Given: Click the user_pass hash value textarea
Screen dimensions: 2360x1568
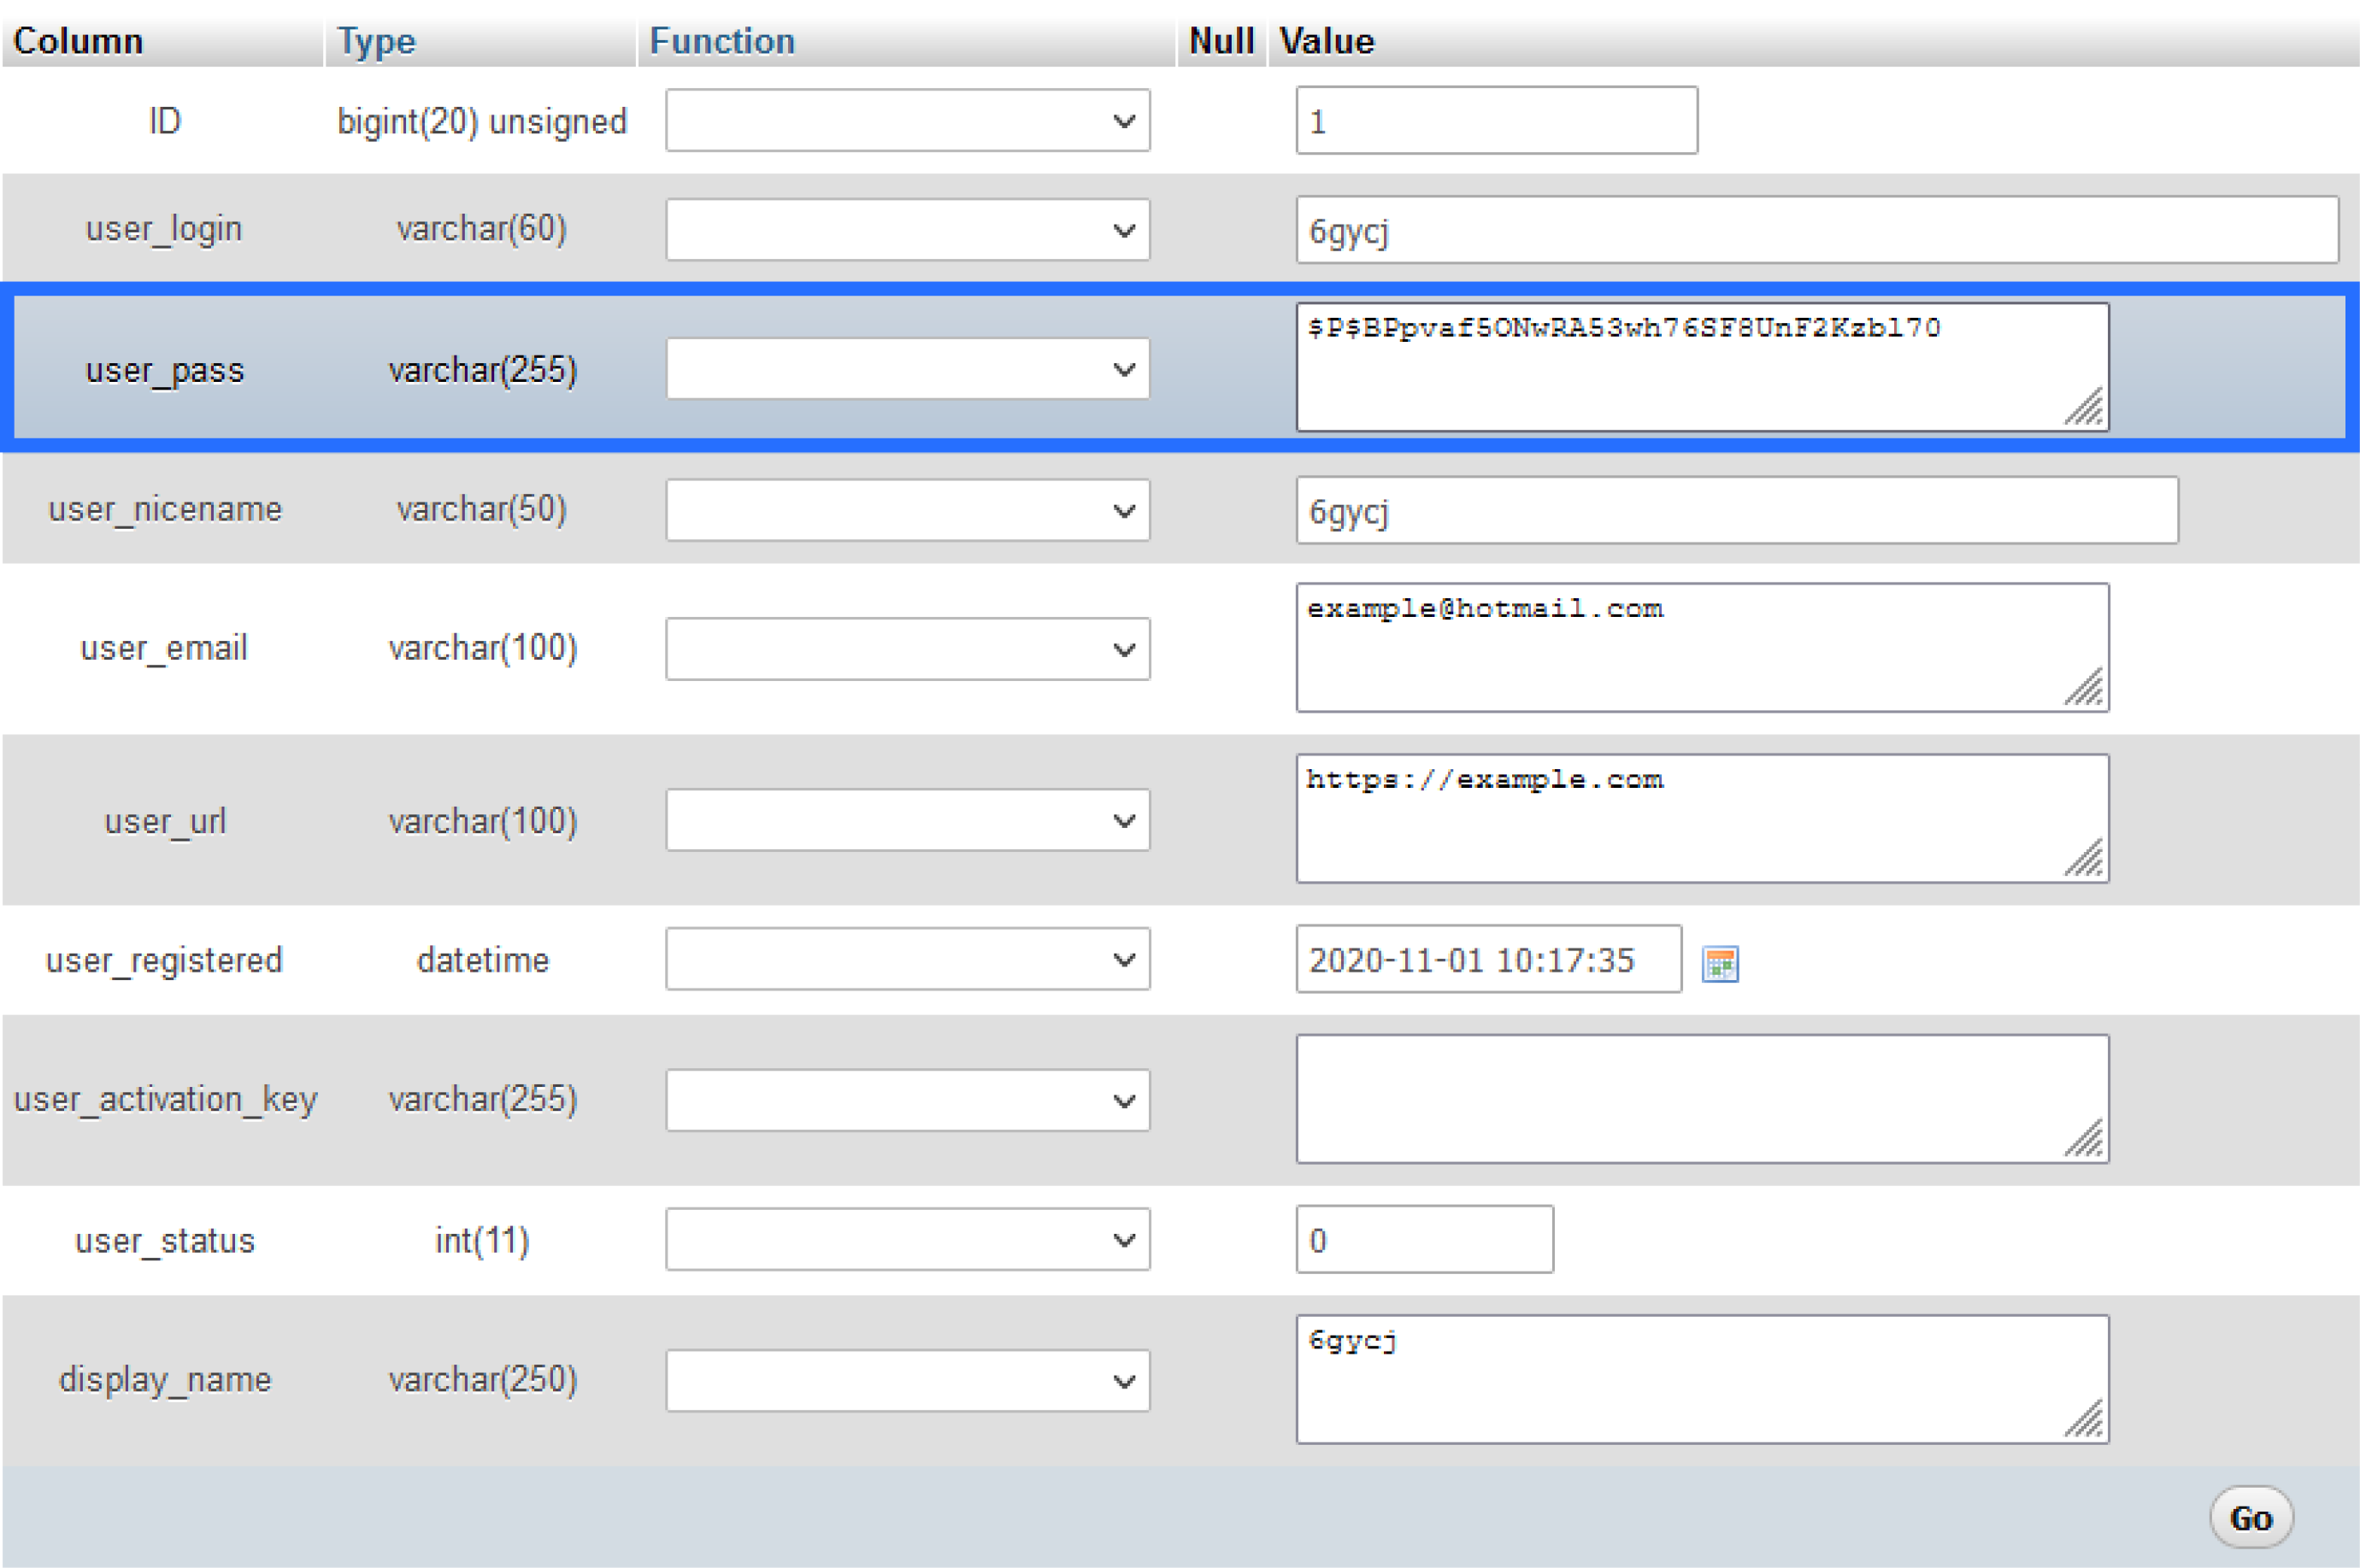Looking at the screenshot, I should pyautogui.click(x=1700, y=365).
